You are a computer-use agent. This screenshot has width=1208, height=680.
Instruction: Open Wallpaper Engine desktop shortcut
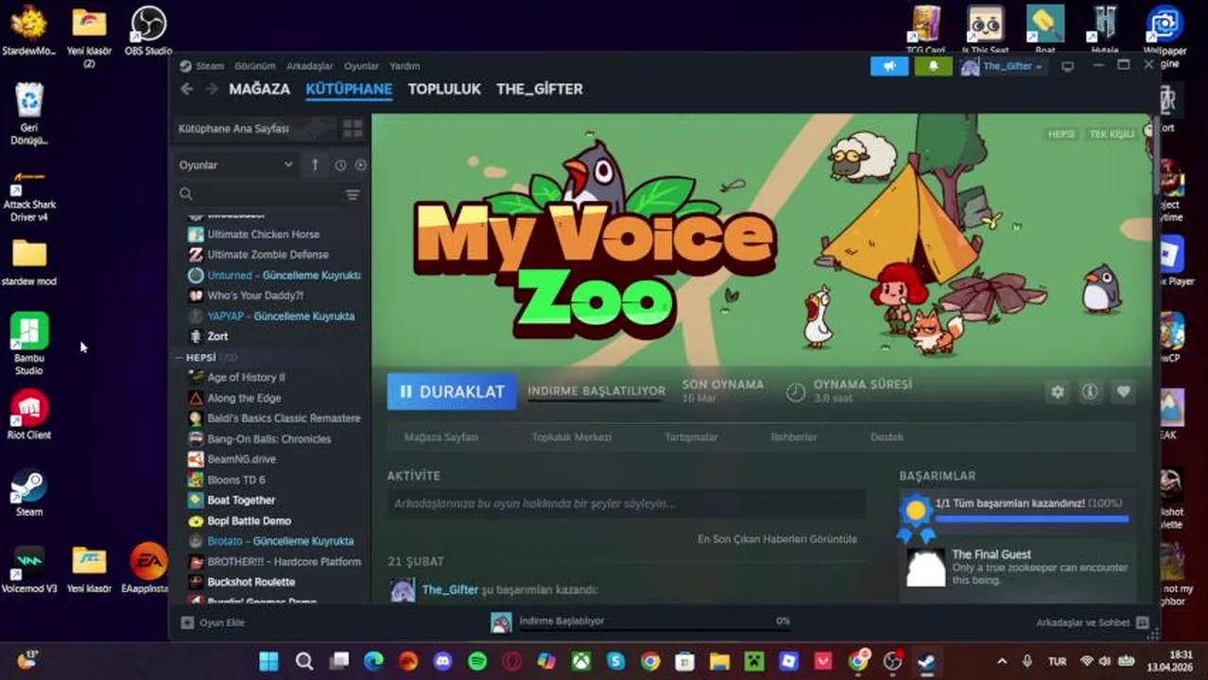coord(1165,36)
